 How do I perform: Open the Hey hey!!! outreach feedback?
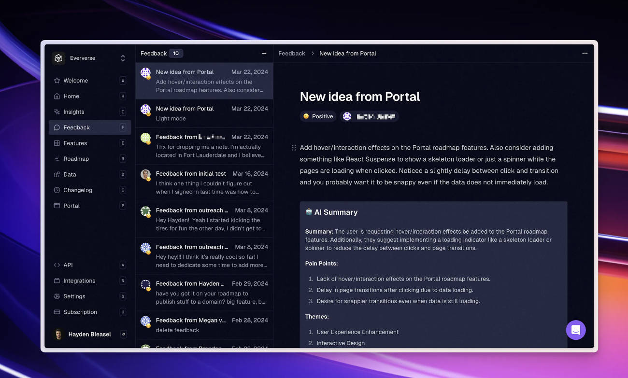pos(204,256)
